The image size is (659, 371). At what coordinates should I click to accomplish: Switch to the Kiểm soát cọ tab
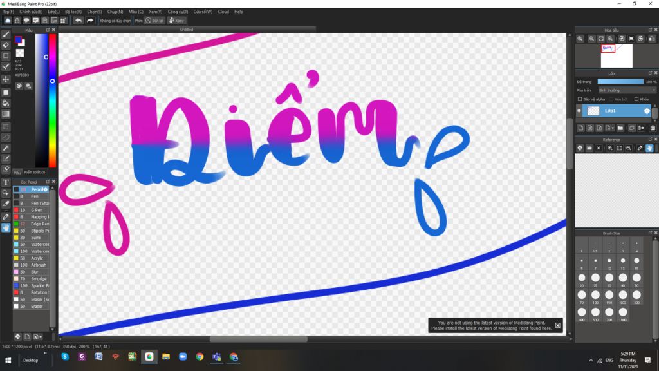click(x=35, y=172)
